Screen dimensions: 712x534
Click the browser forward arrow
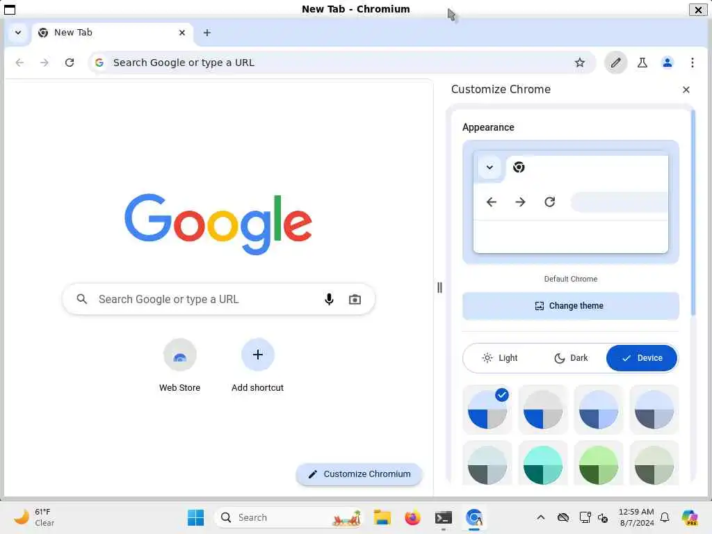[x=44, y=63]
